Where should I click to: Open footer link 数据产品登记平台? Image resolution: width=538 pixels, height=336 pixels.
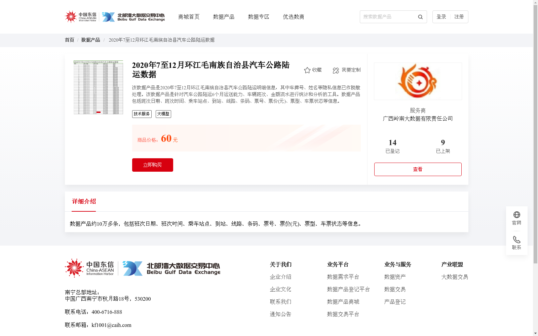pyautogui.click(x=348, y=289)
